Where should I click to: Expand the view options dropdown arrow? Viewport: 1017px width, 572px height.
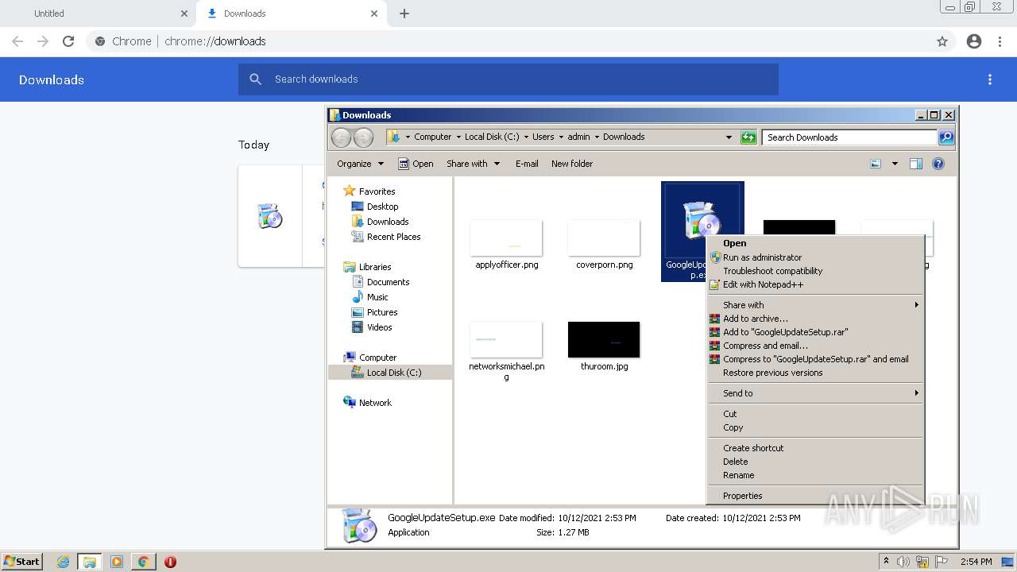tap(895, 164)
